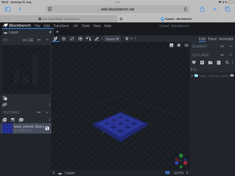Screen dimensions: 235x176
Task: Save the wool_colored_blue texture
Action: click(47, 128)
